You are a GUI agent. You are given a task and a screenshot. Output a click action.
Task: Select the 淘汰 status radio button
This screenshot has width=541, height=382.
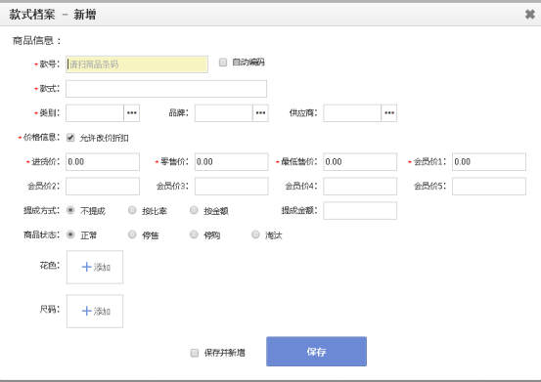[255, 234]
